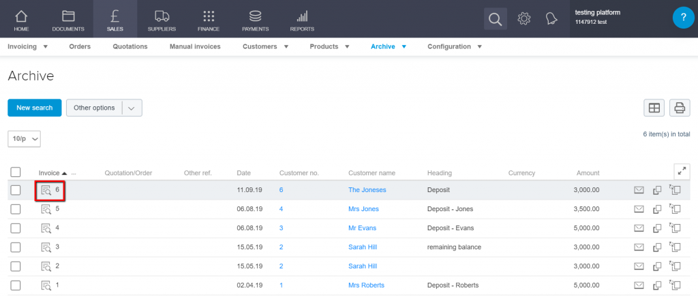
Task: Sort by the Date column header
Action: coord(243,173)
